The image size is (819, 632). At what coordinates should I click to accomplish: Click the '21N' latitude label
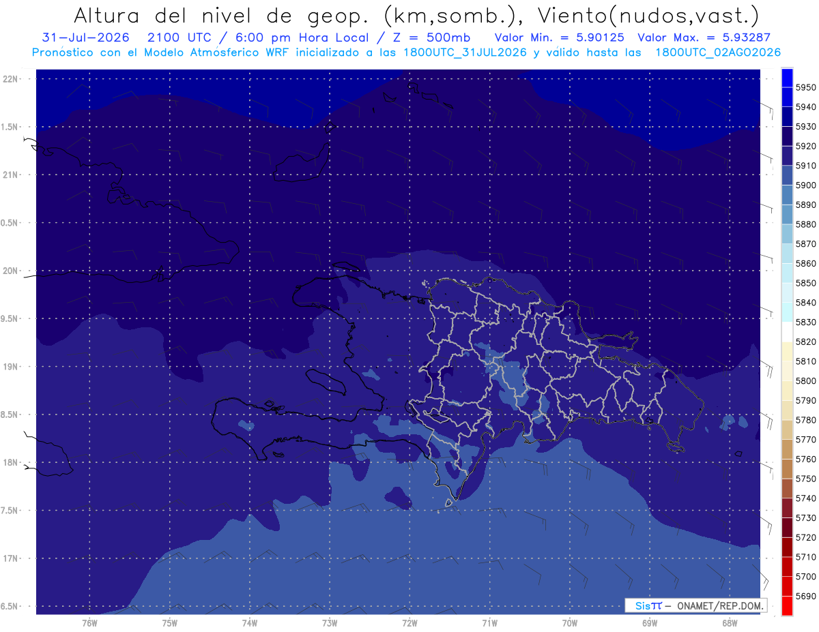coord(10,175)
